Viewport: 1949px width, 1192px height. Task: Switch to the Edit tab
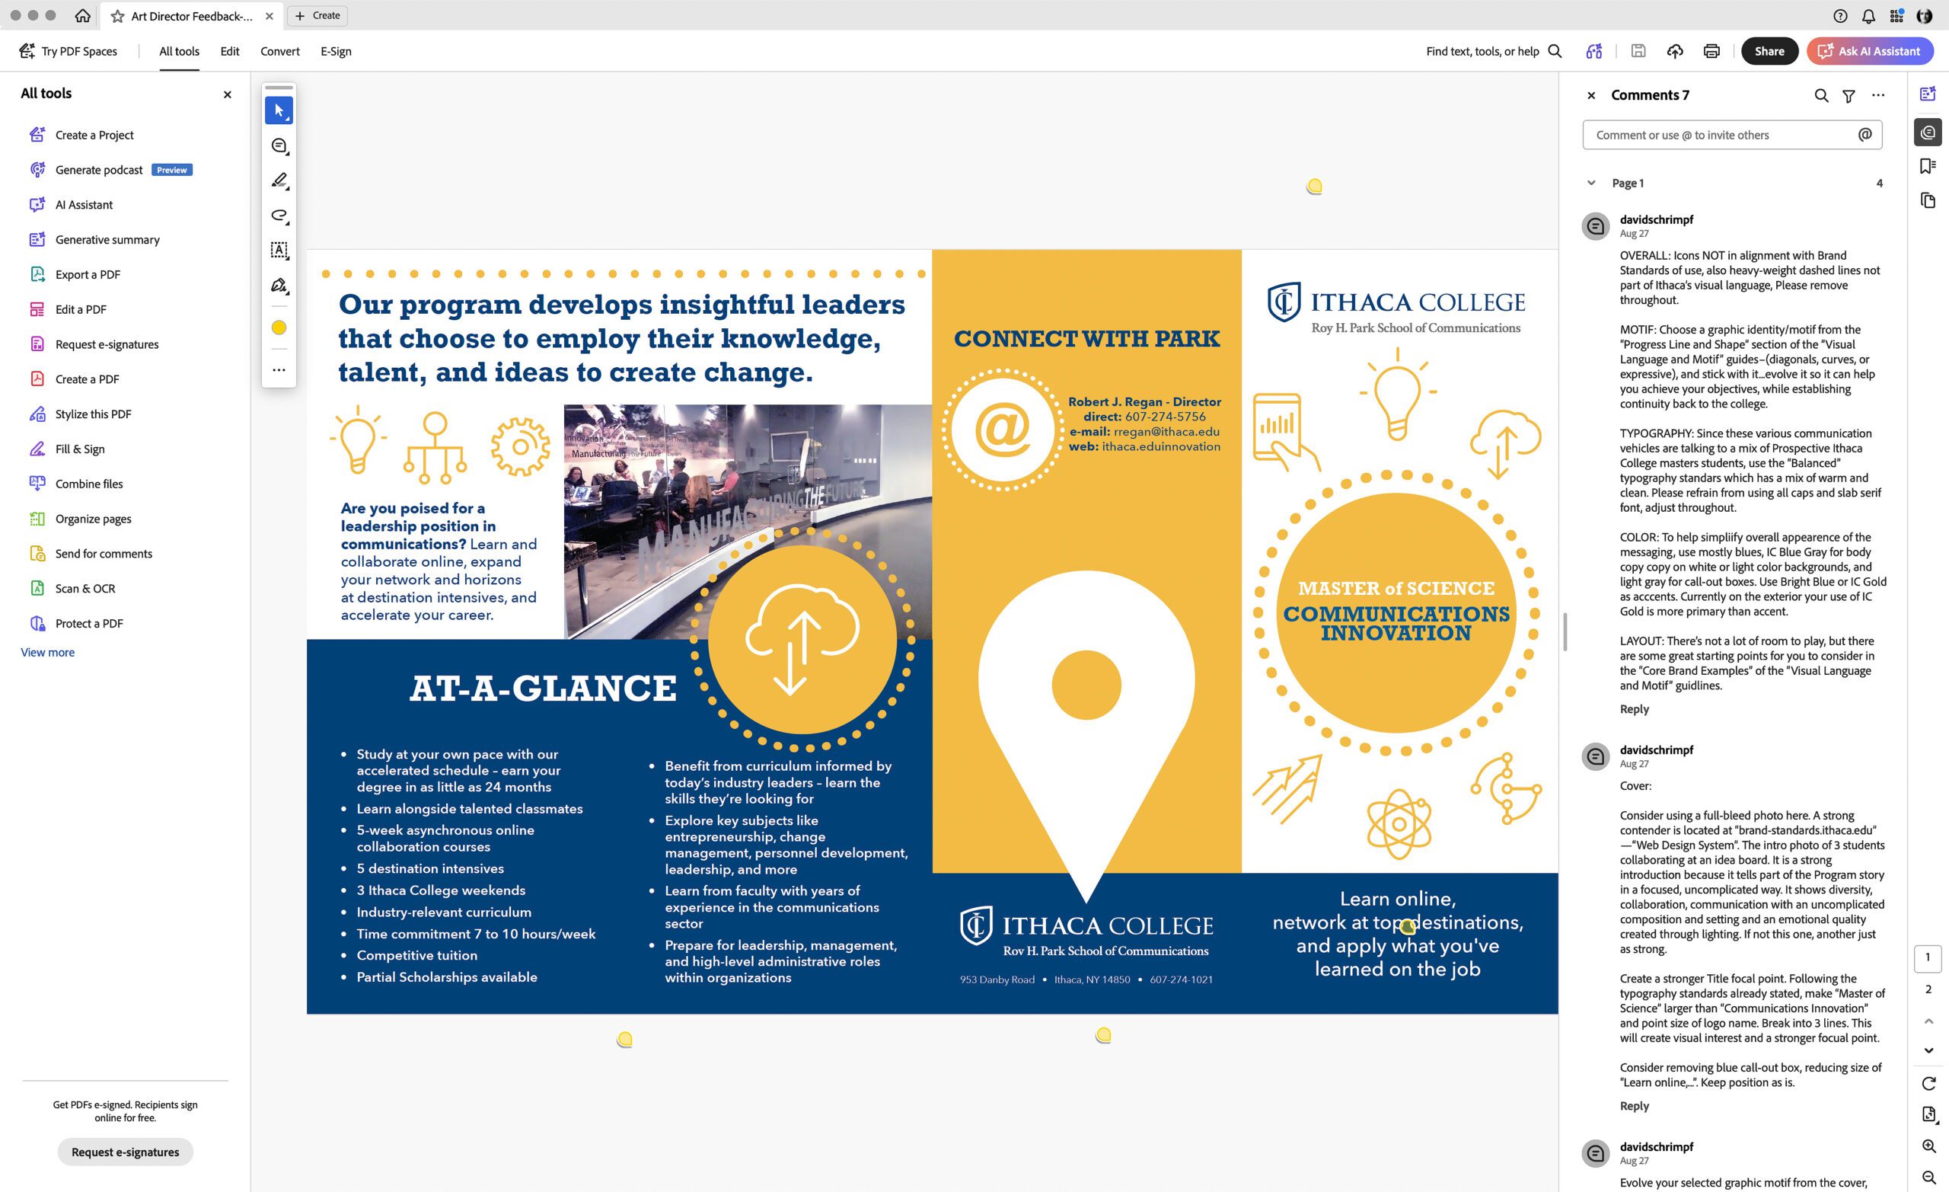(x=229, y=52)
